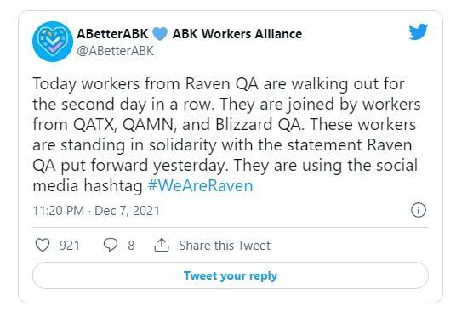Open the Twitter bird logo link
Image resolution: width=456 pixels, height=323 pixels.
click(x=419, y=31)
